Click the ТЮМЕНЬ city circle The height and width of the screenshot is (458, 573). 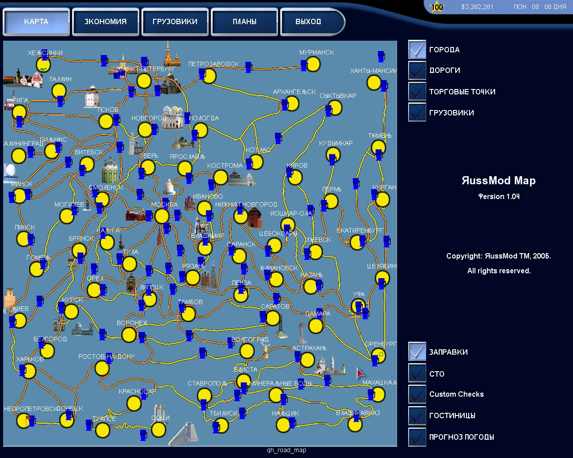(x=379, y=148)
